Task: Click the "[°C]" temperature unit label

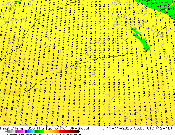Action: tap(63, 128)
